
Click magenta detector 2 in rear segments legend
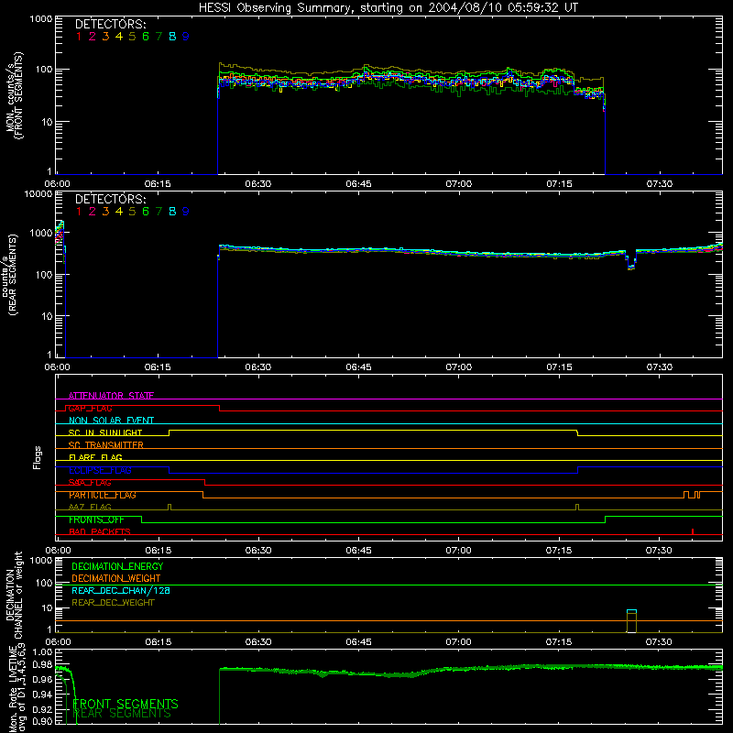(93, 212)
